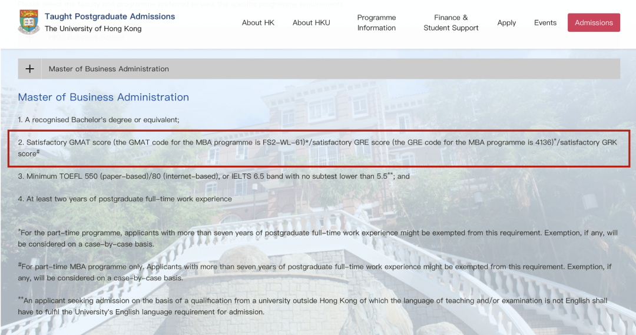Open the About HK menu
Viewport: 636px width, 335px height.
258,23
